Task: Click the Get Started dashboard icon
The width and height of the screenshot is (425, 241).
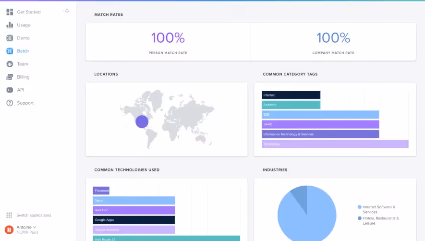Action: pyautogui.click(x=10, y=12)
